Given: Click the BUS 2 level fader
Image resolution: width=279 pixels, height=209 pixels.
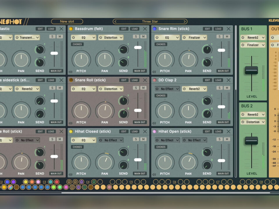Looking at the screenshot, I should point(251,141).
